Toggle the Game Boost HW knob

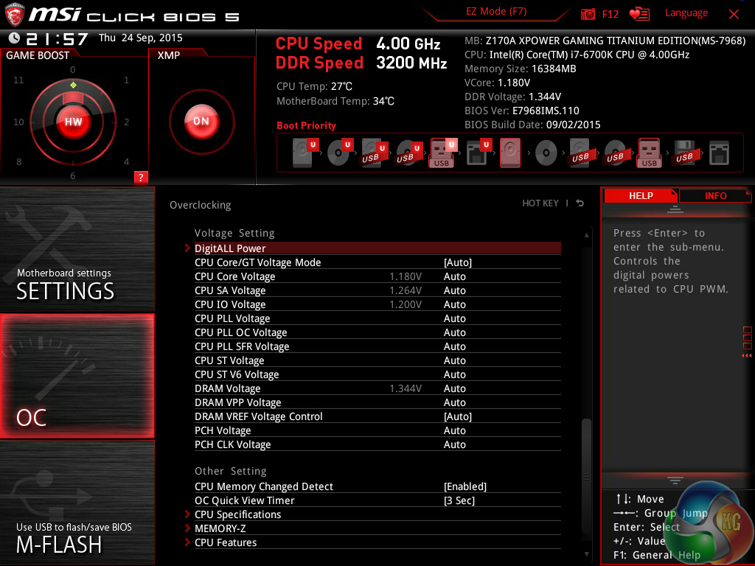[73, 122]
